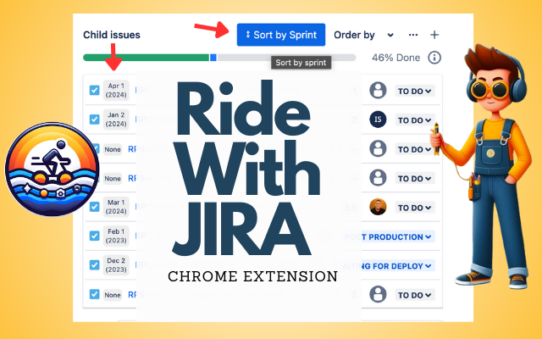Click the Mar 1 (2024) sprint badge
The image size is (542, 339).
[x=116, y=207]
